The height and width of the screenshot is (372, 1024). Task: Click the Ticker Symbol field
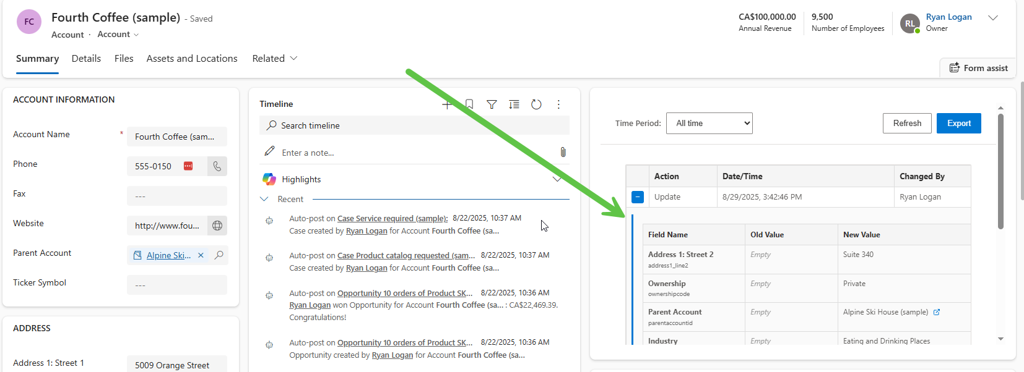[177, 285]
